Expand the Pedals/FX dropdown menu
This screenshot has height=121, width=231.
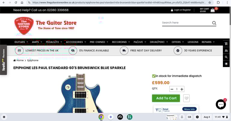coord(54,42)
